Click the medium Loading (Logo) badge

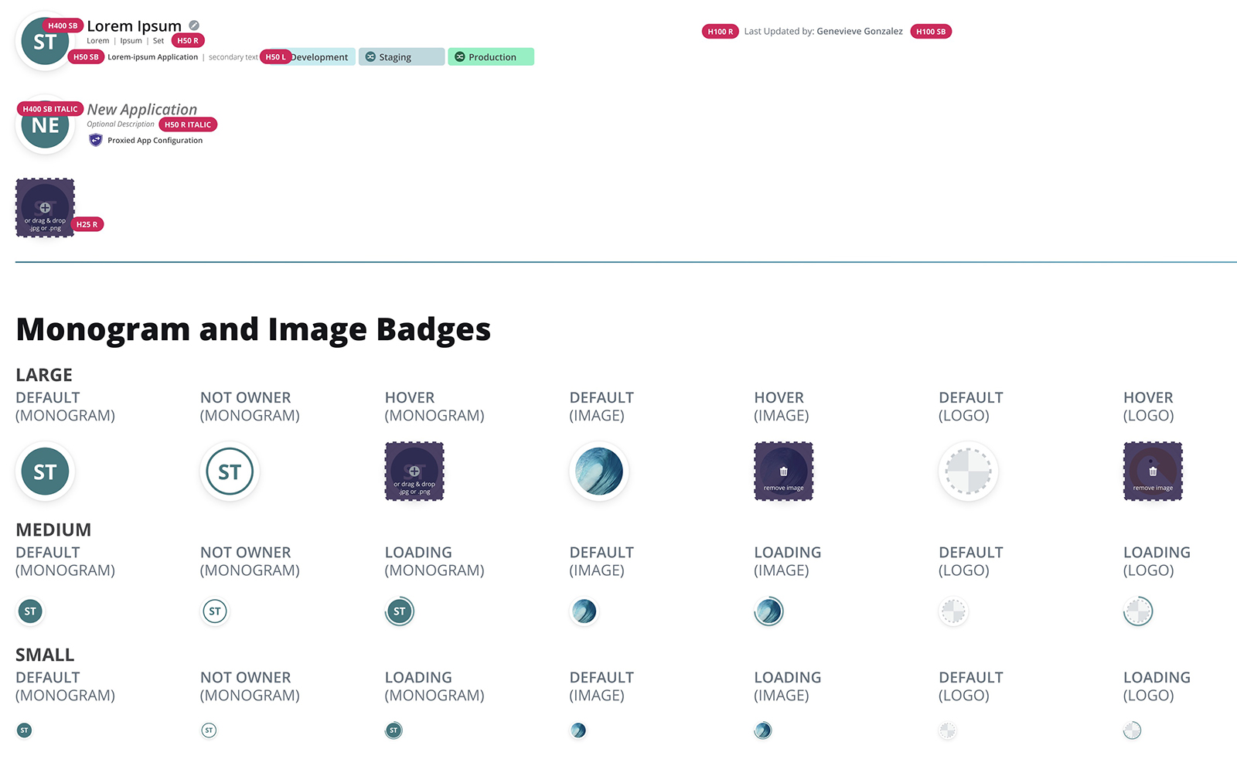point(1138,611)
